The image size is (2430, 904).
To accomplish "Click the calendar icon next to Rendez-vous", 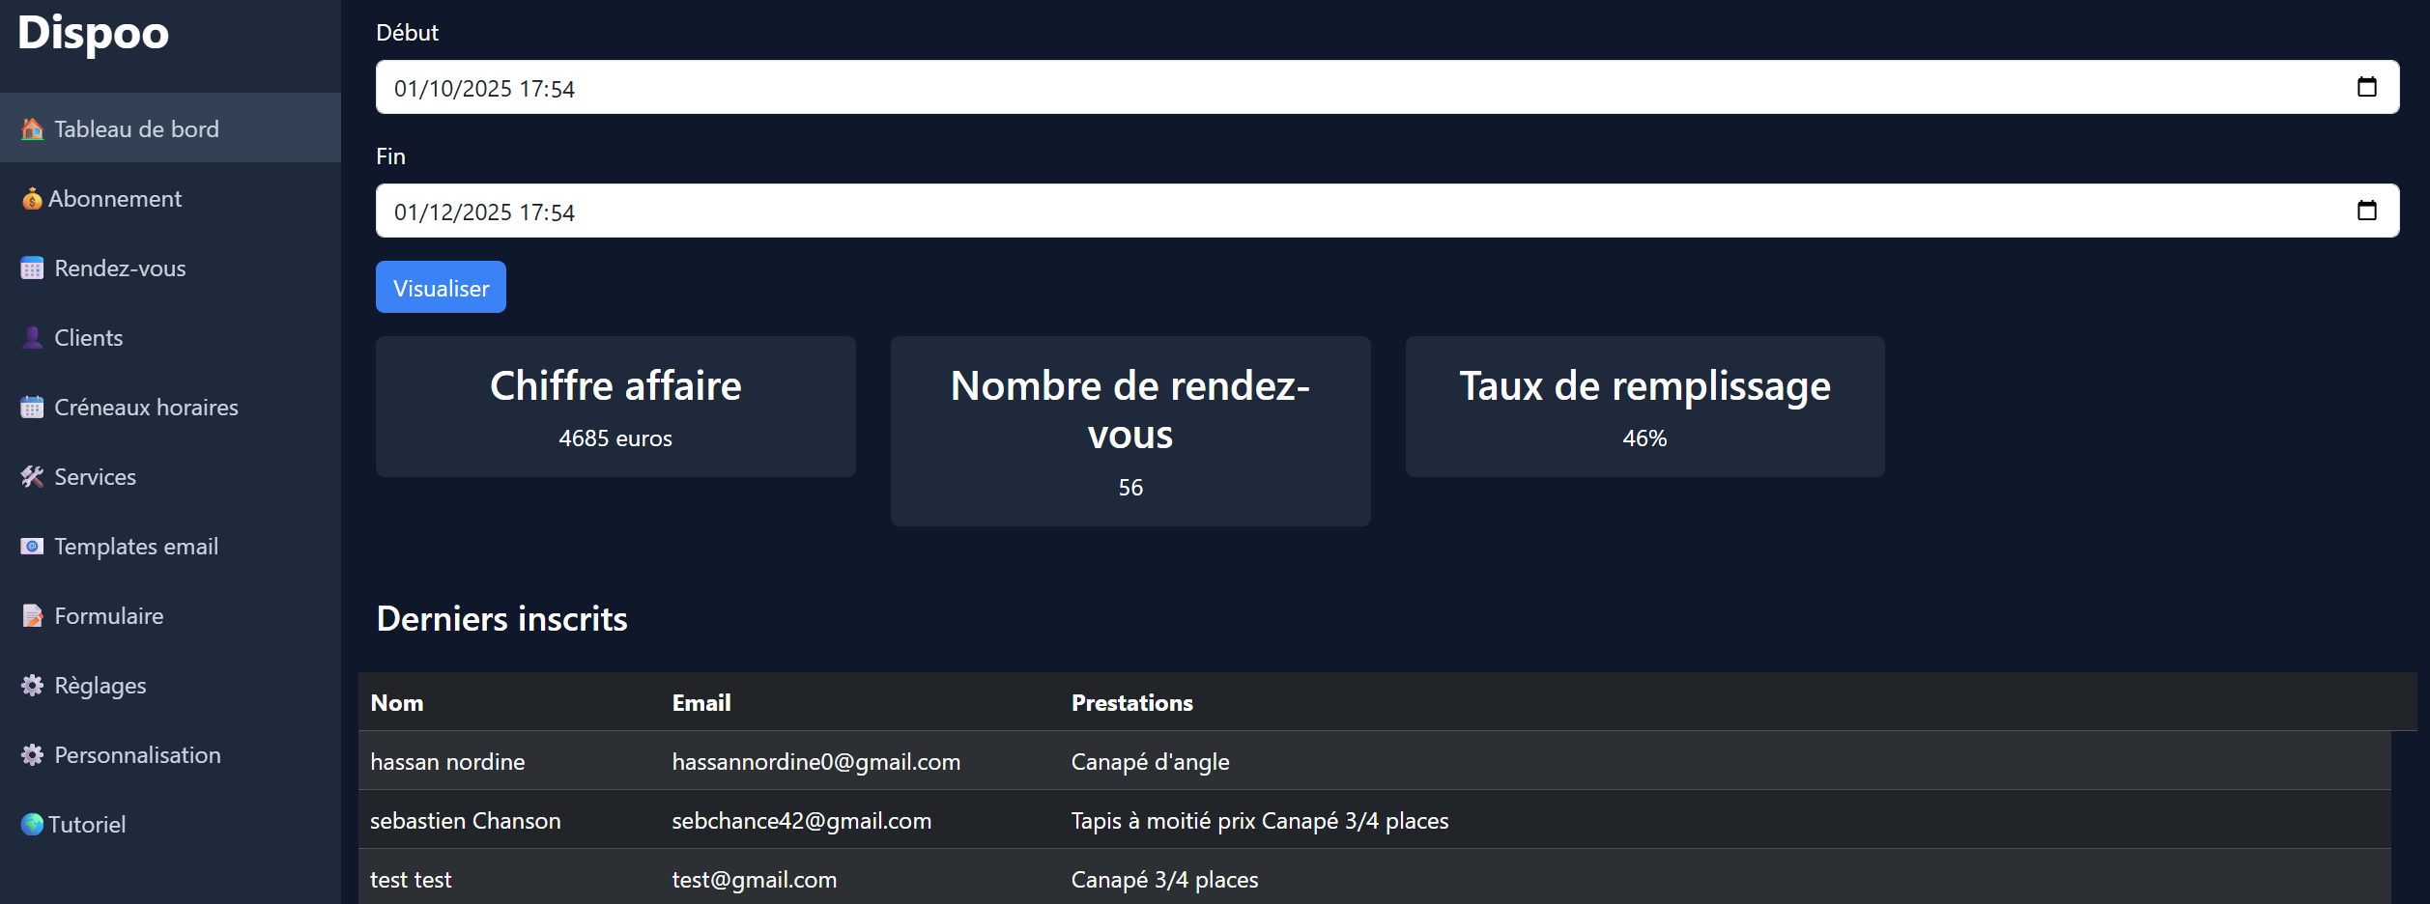I will coord(32,268).
